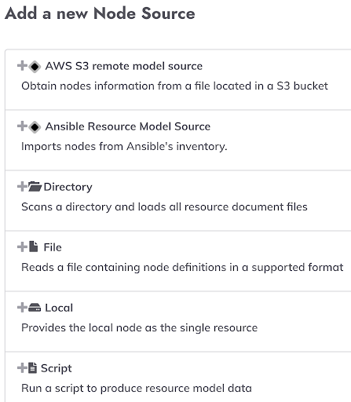Viewport: 351px width, 402px height.
Task: Click the open folder icon for Directory
Action: [35, 187]
